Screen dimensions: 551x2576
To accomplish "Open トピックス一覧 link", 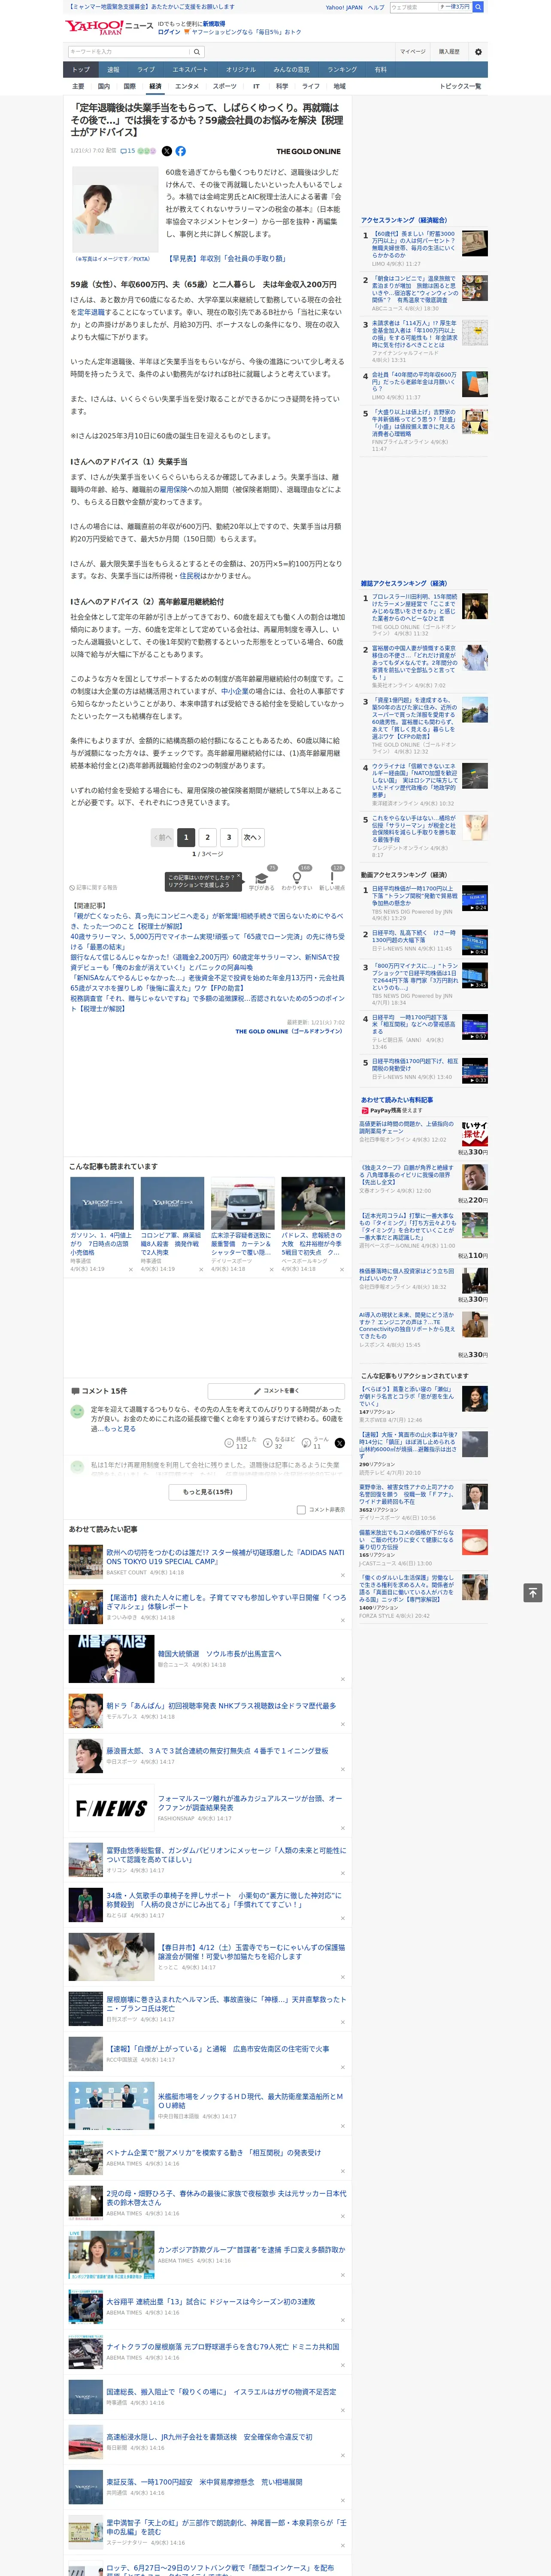I will tap(460, 86).
